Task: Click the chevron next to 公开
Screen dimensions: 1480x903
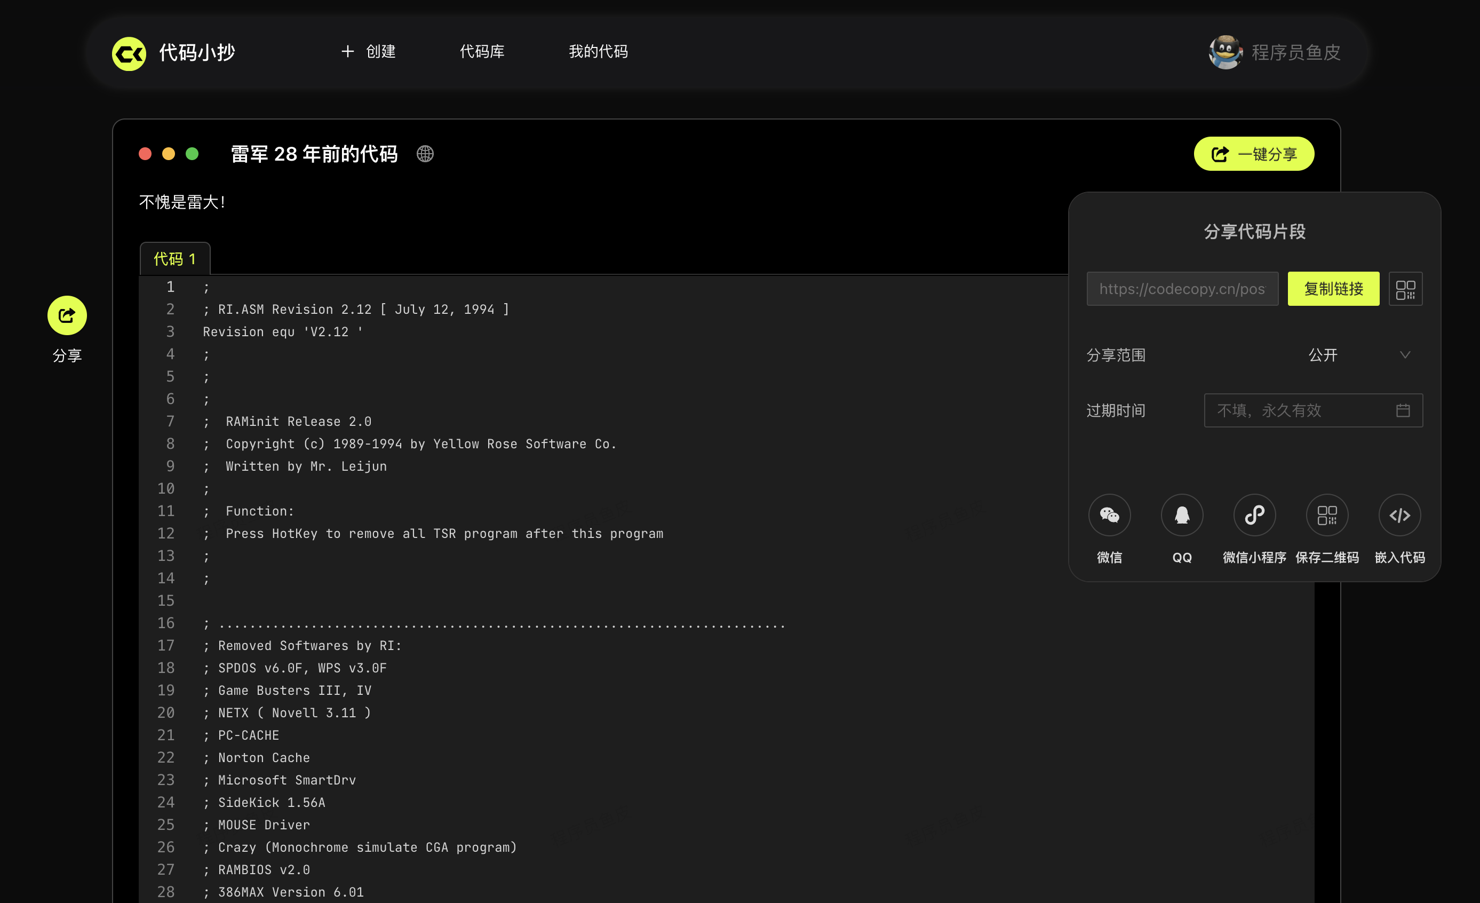Action: point(1405,355)
